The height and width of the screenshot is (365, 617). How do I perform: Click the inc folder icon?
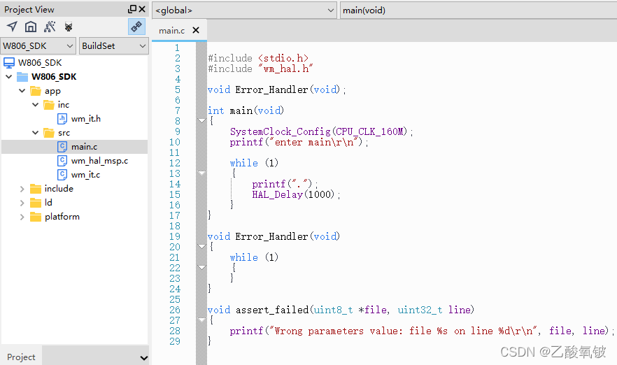49,105
